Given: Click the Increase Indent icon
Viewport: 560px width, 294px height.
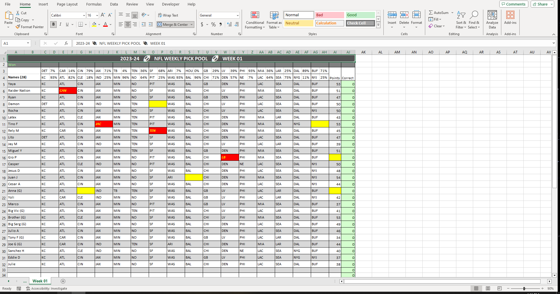Looking at the screenshot, I should coord(151,24).
